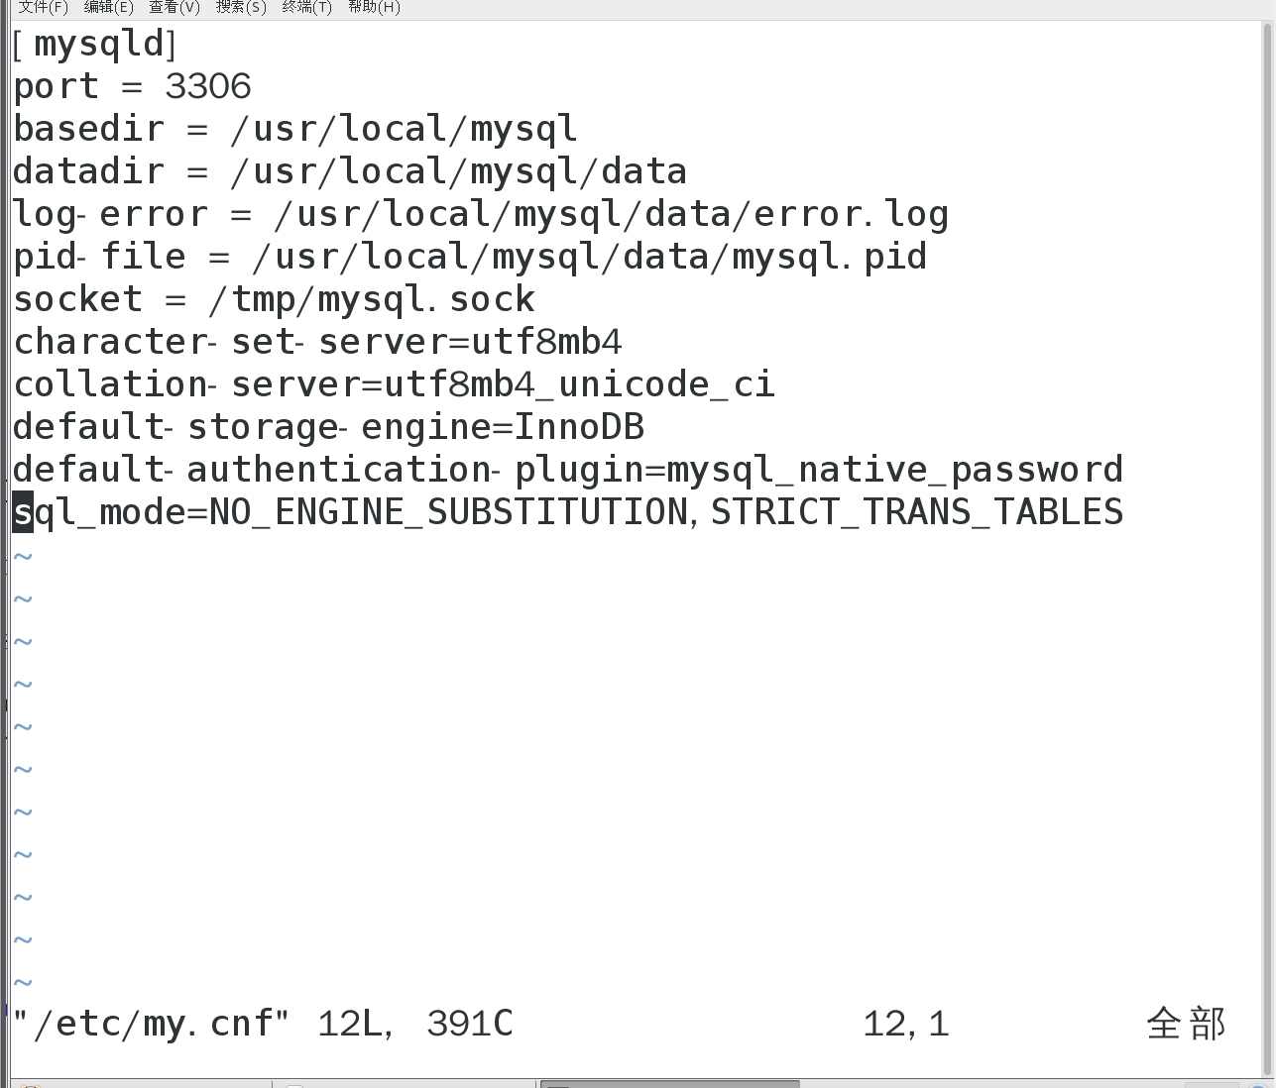Open the 终端(T) menu
This screenshot has width=1276, height=1088.
pos(307,8)
